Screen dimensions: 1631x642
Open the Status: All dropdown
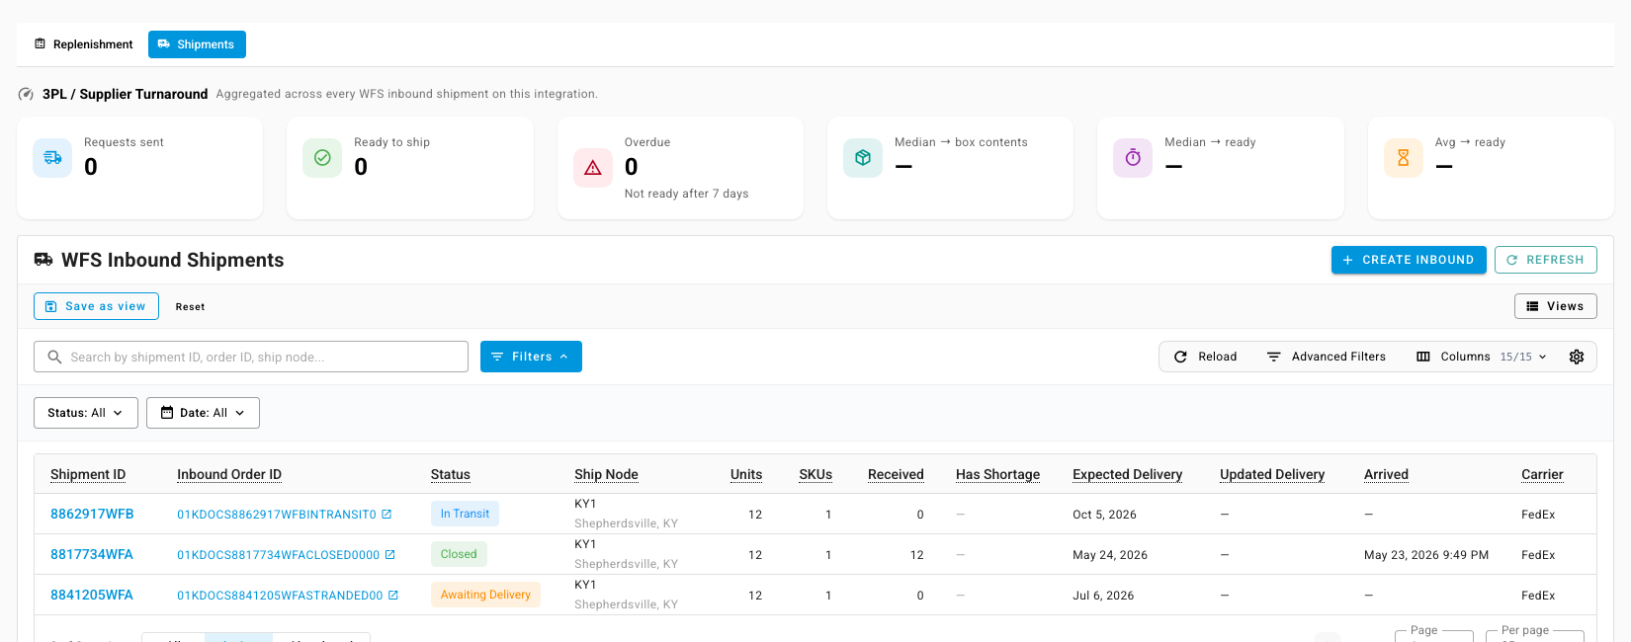pyautogui.click(x=85, y=413)
